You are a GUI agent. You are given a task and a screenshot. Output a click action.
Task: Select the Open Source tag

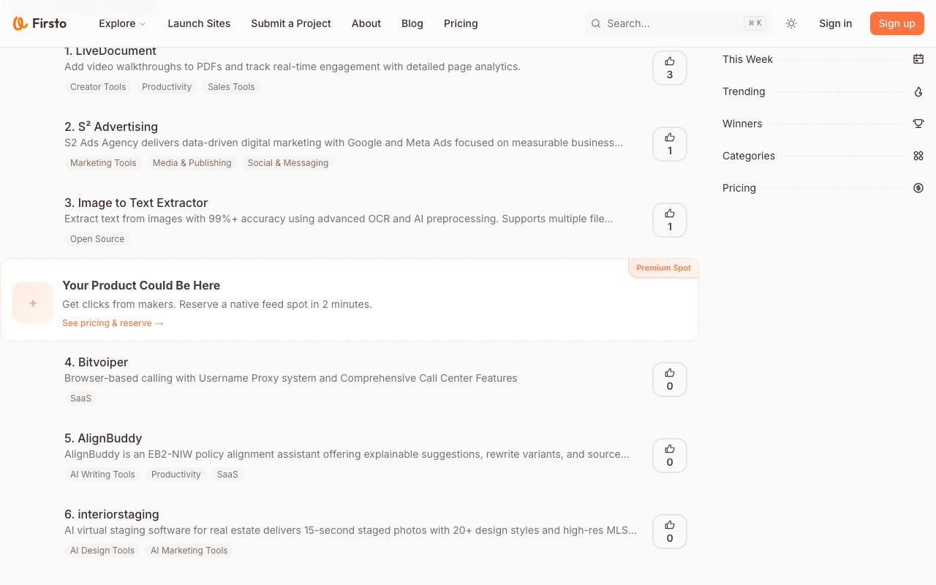[x=97, y=239]
